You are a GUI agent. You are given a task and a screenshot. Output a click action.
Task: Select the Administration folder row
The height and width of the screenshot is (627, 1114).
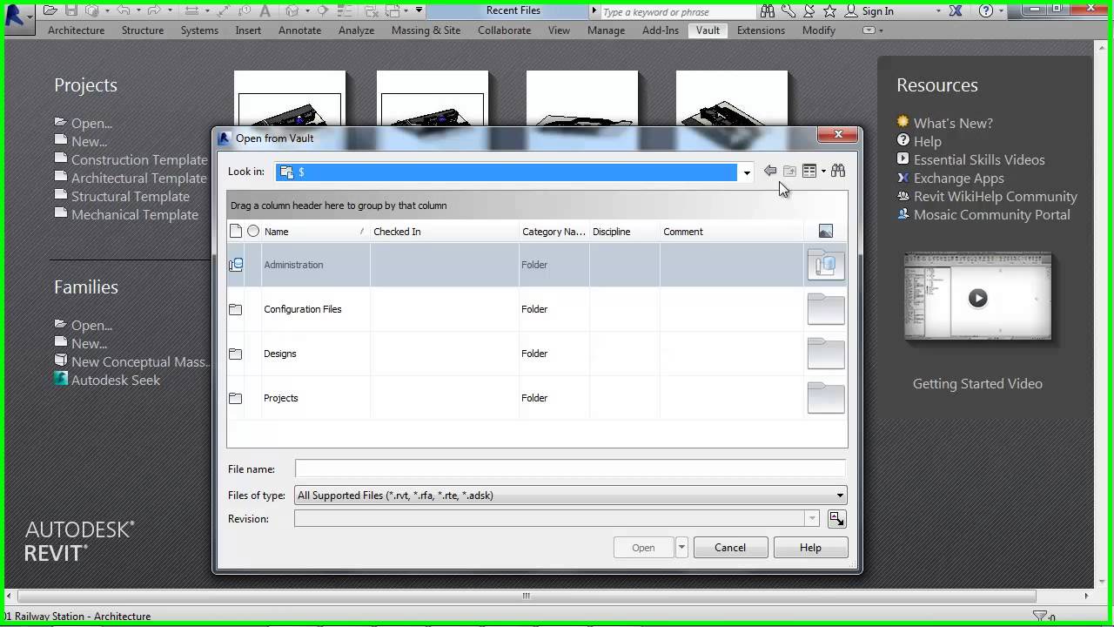click(536, 265)
